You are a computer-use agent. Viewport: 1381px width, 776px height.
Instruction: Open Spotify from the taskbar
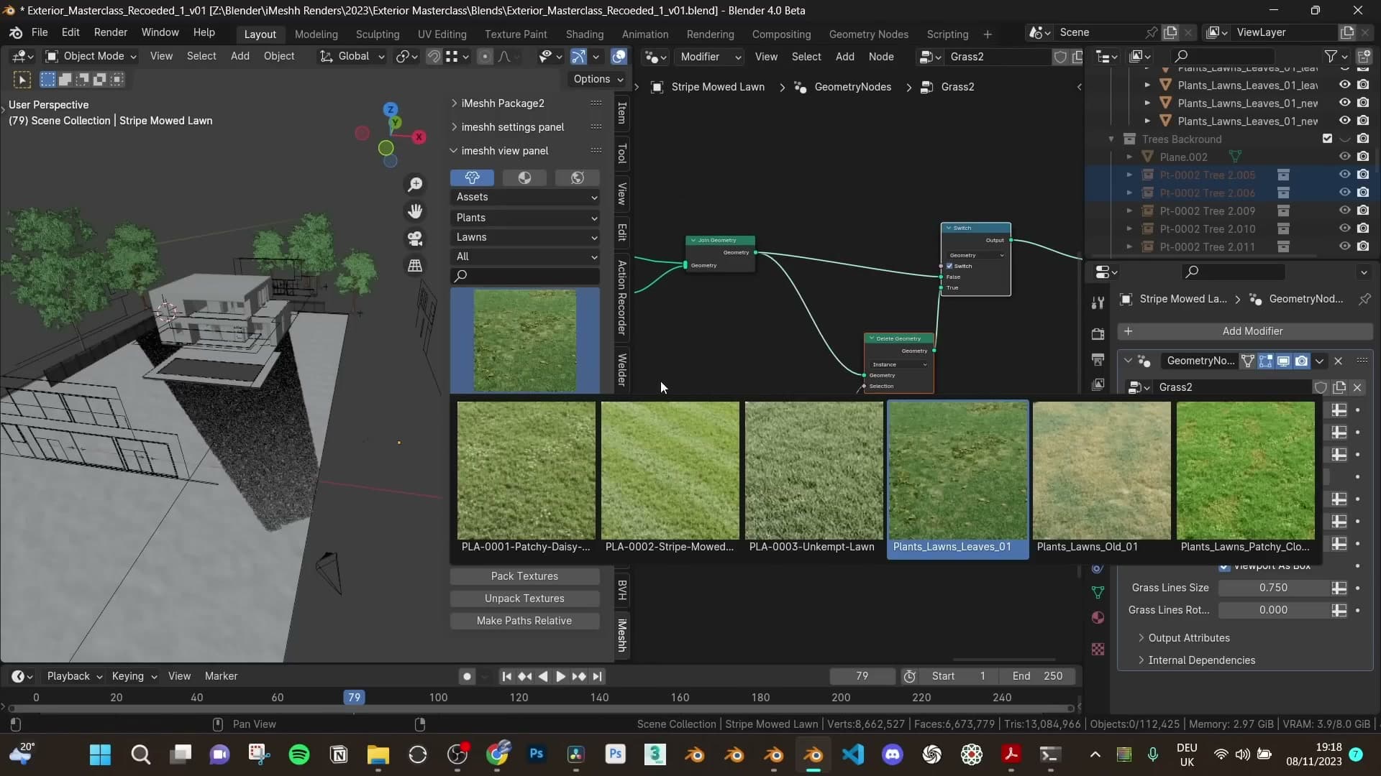[x=299, y=754]
